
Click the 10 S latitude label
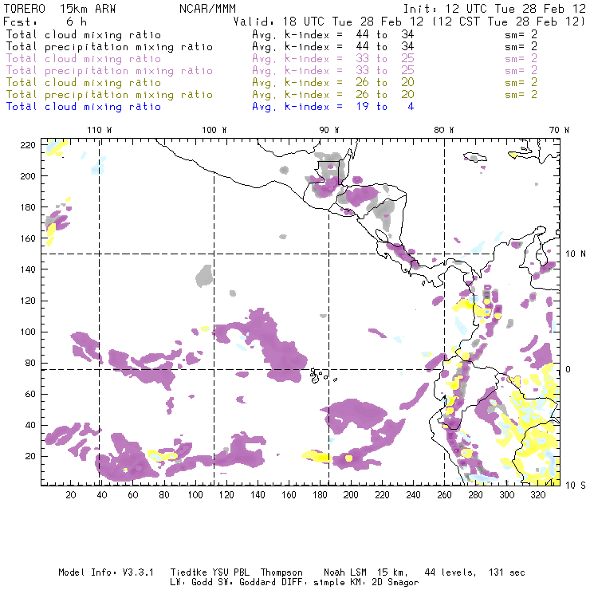tap(576, 485)
